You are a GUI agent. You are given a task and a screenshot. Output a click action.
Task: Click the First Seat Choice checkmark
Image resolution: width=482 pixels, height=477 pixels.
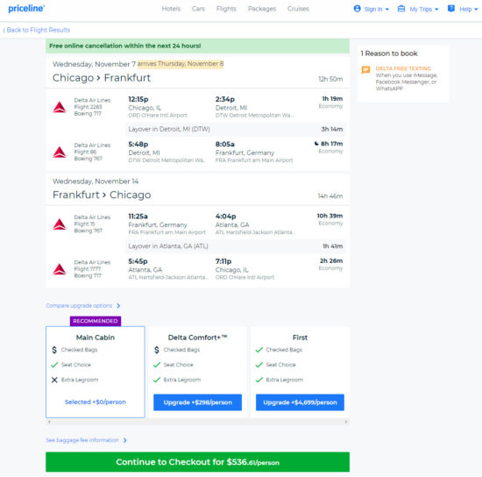[259, 365]
